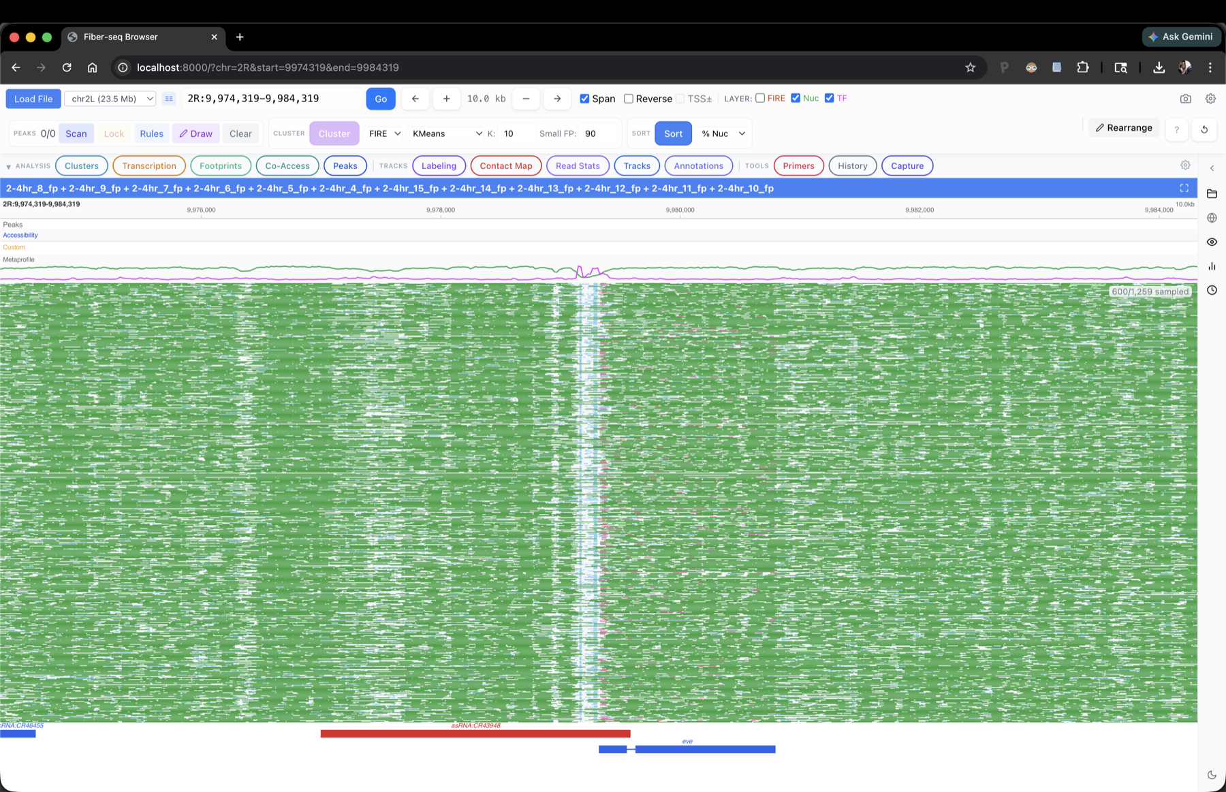Viewport: 1226px width, 792px height.
Task: Open a new browser tab
Action: (240, 37)
